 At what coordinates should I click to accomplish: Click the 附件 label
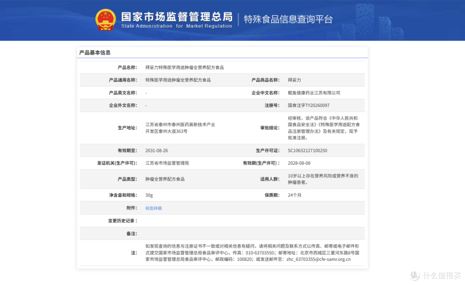point(132,208)
